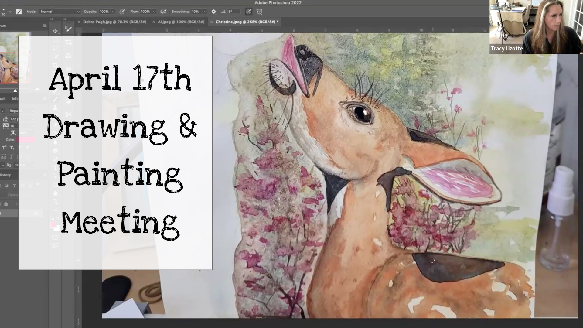Viewport: 583px width, 328px height.
Task: Click the VA tracking icon
Action: pos(5,126)
